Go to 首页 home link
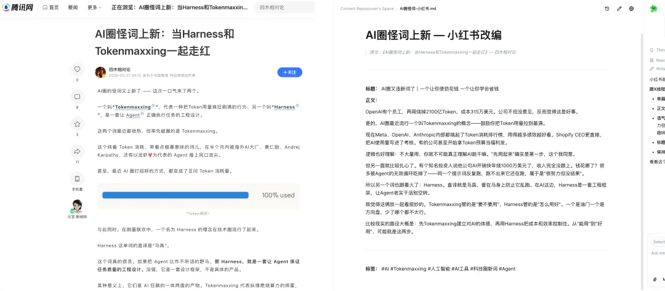 point(51,7)
